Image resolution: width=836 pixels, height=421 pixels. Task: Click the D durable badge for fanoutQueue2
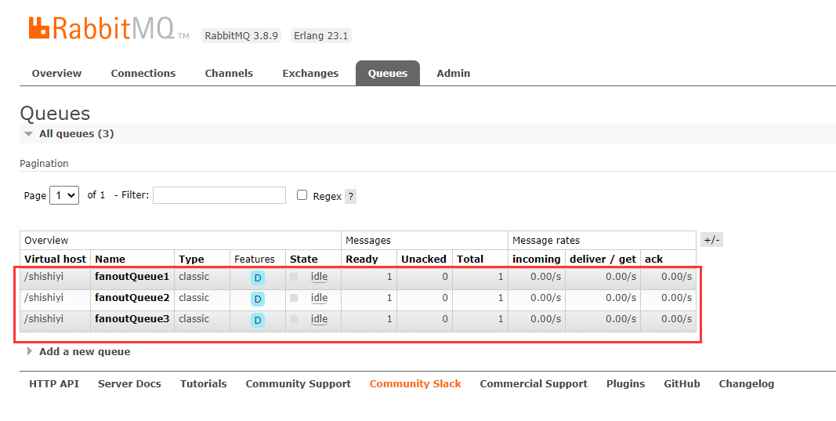click(258, 299)
